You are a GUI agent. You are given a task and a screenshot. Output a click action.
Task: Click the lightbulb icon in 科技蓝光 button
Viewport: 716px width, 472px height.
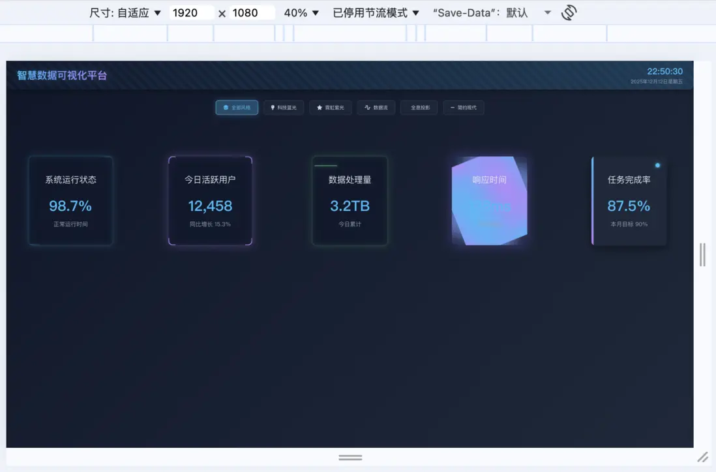tap(273, 108)
